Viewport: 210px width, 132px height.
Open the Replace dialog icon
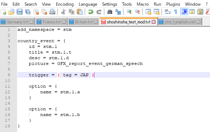[118, 12]
